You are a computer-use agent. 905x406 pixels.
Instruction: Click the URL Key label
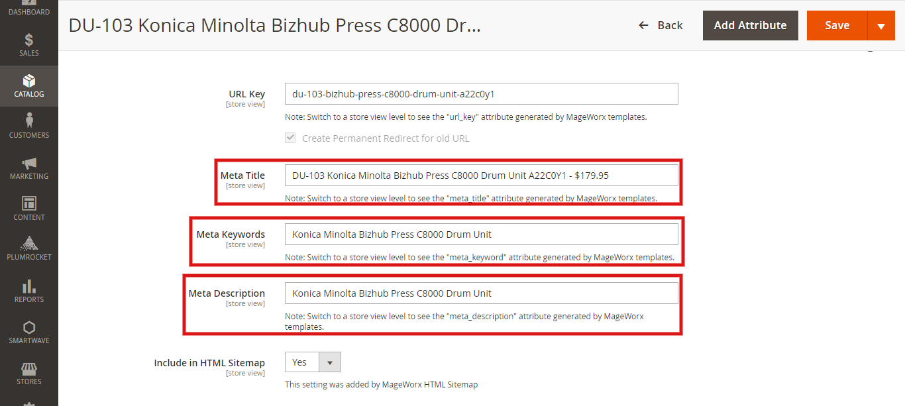(x=247, y=94)
